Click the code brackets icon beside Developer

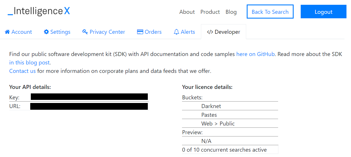tap(210, 32)
